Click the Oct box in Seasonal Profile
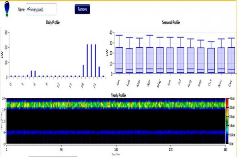 click(x=211, y=61)
